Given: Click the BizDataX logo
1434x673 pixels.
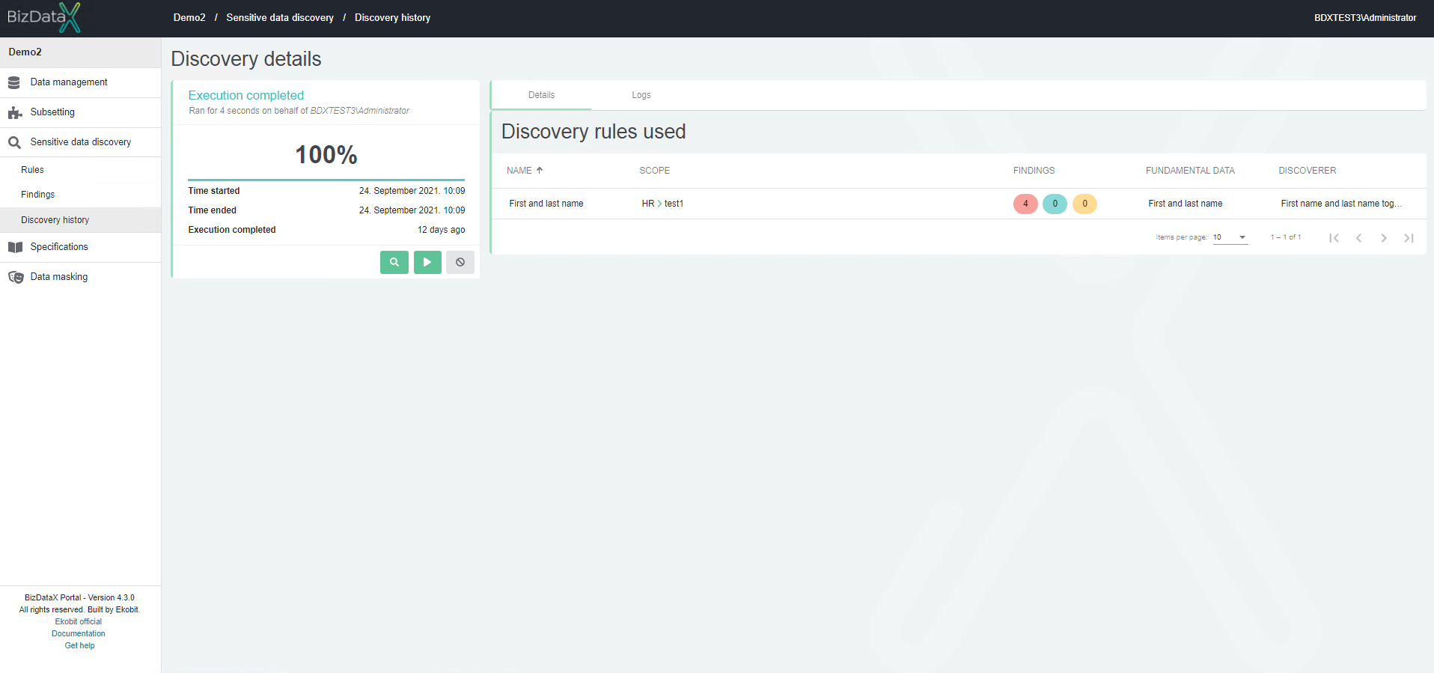Looking at the screenshot, I should click(43, 17).
